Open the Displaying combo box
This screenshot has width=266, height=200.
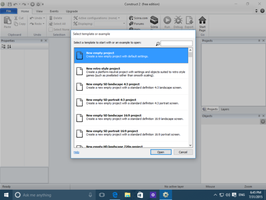[x=110, y=24]
